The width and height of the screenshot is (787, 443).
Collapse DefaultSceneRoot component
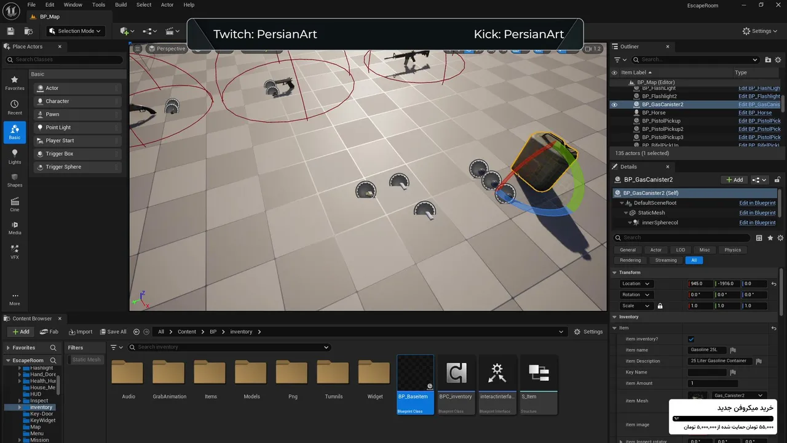tap(622, 203)
